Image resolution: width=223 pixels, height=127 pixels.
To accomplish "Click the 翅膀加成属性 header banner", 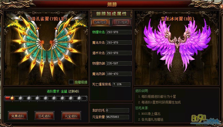I will click(111, 14).
